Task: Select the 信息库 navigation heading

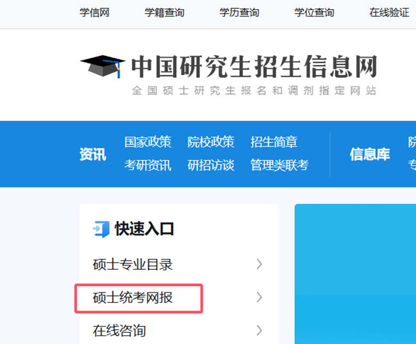Action: coord(370,154)
